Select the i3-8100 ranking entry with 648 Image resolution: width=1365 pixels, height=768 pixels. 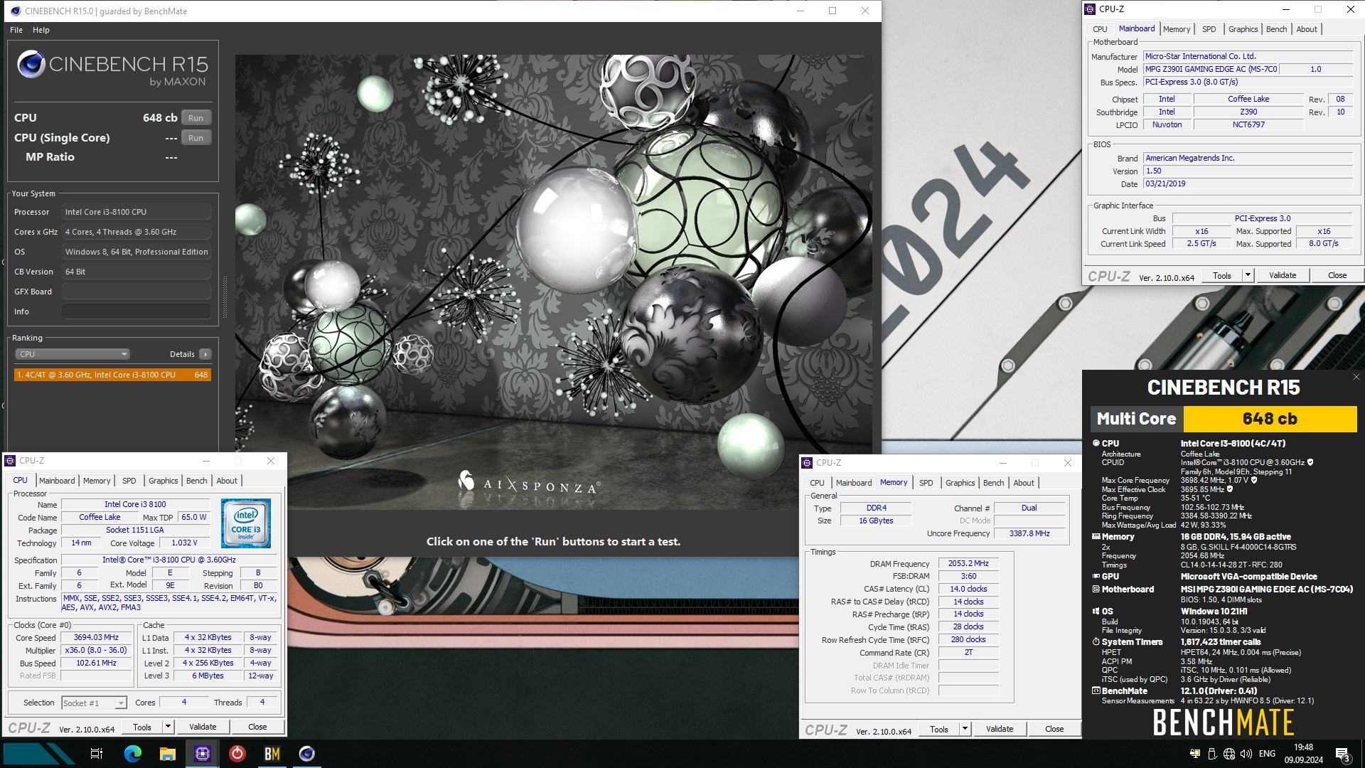click(x=112, y=375)
